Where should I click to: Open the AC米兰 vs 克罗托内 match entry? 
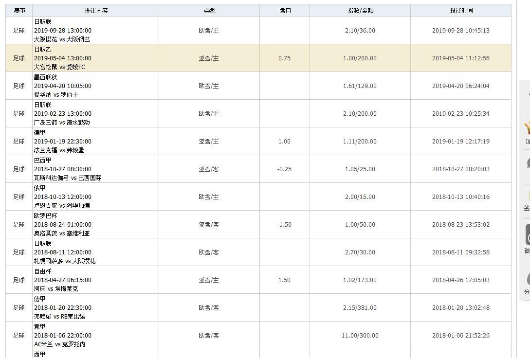(59, 344)
